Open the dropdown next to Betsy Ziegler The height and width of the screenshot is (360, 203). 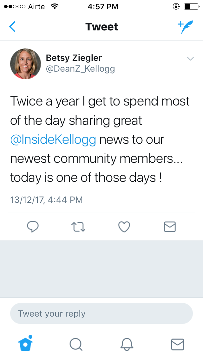coord(190,59)
